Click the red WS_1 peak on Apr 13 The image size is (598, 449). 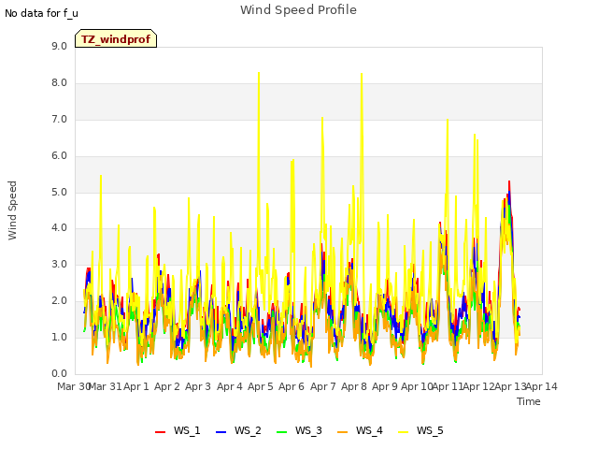click(509, 181)
